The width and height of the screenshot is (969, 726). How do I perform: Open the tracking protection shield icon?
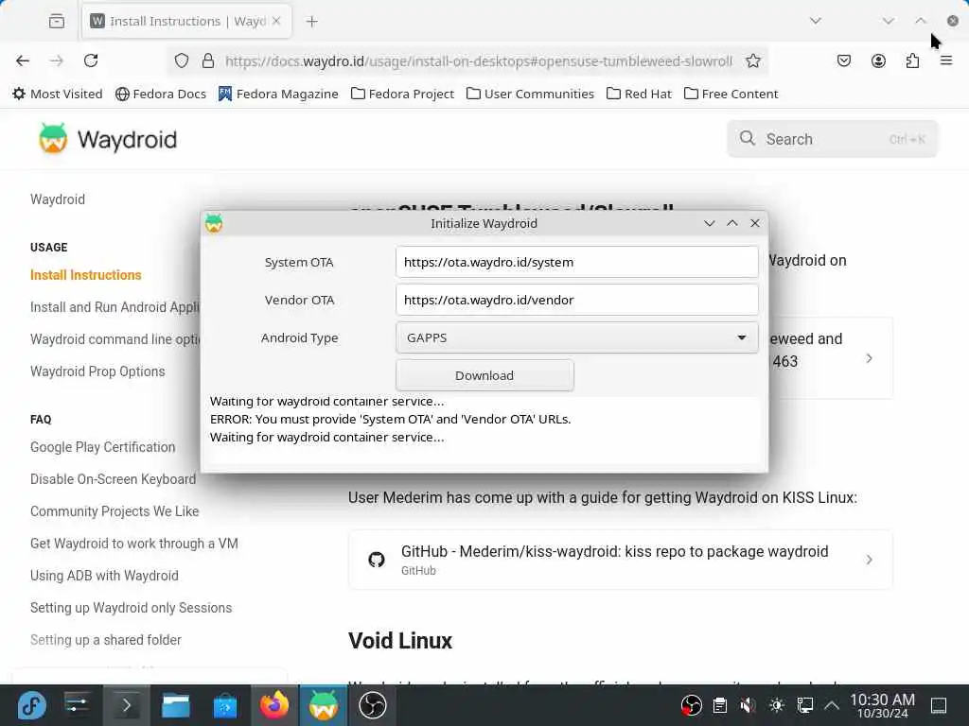181,60
